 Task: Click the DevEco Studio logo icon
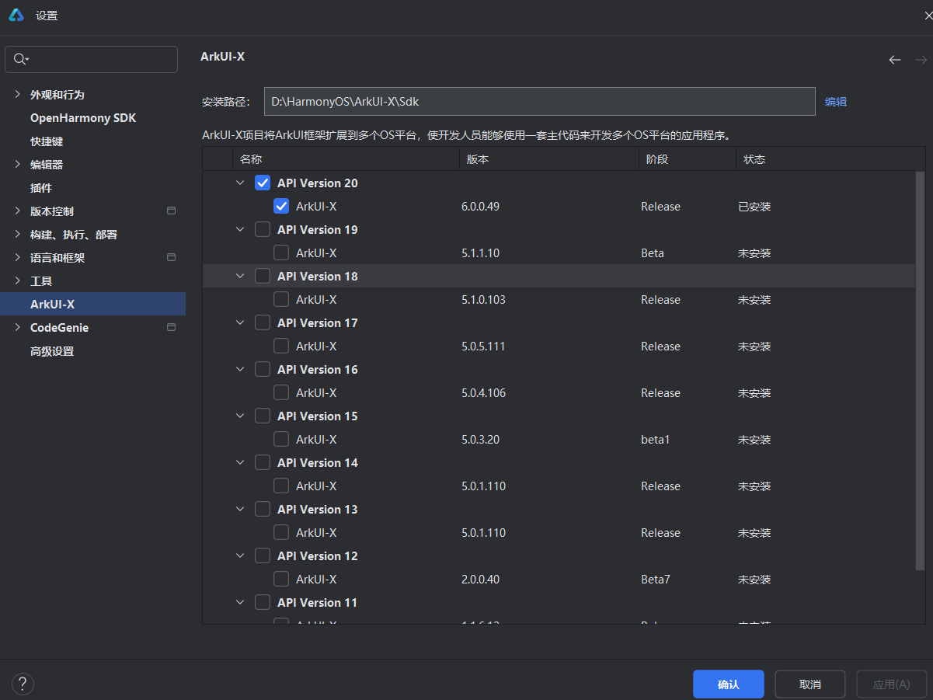[x=16, y=15]
